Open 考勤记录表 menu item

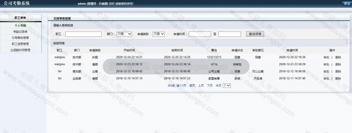click(x=20, y=32)
